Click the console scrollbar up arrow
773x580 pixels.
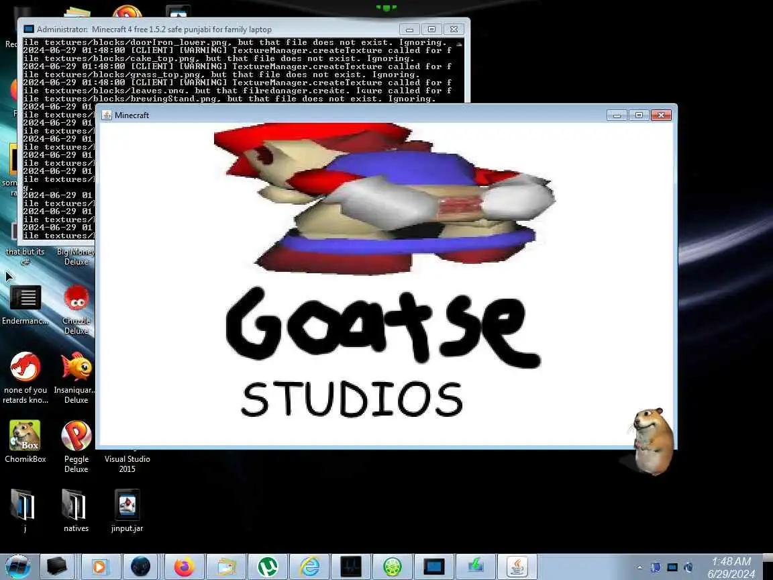tap(459, 44)
